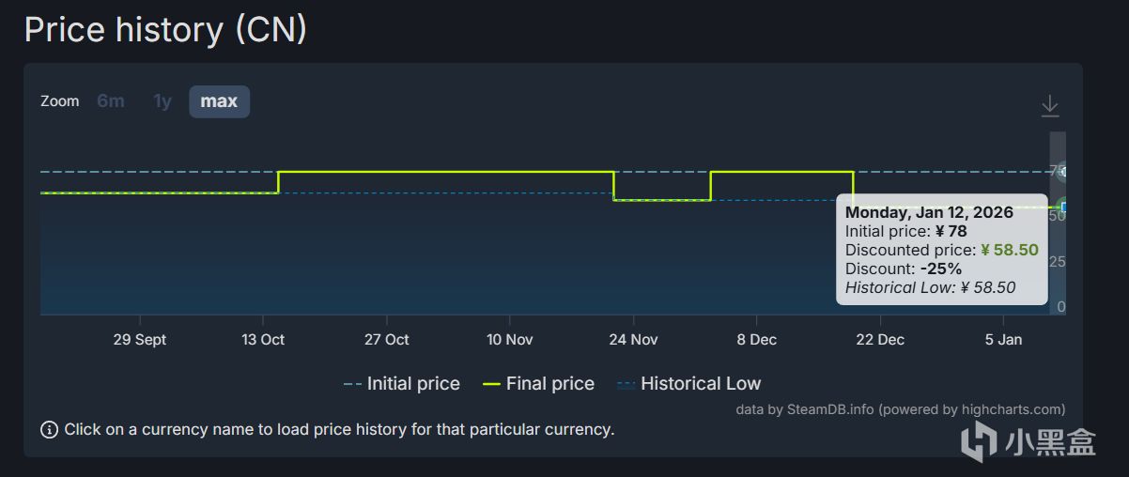Viewport: 1129px width, 477px height.
Task: Click the Jan 12 data point marker
Action: click(x=1064, y=207)
